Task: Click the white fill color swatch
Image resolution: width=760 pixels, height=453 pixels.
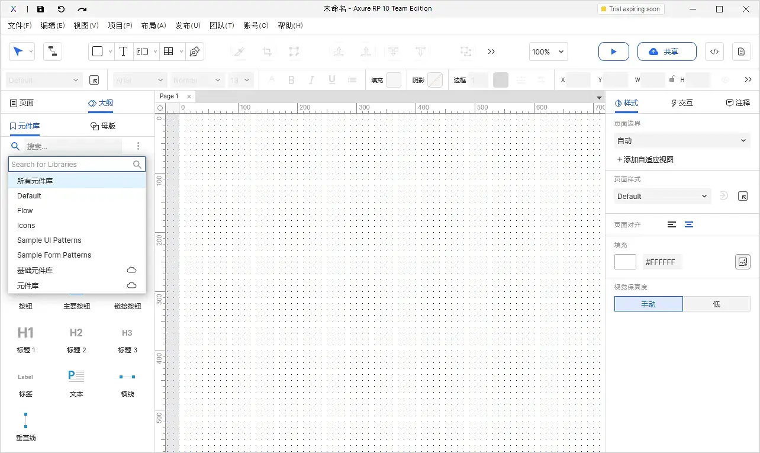Action: (x=625, y=261)
